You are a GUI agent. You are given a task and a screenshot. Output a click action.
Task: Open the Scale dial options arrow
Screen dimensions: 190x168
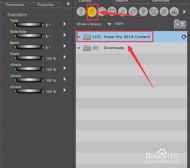[65, 57]
